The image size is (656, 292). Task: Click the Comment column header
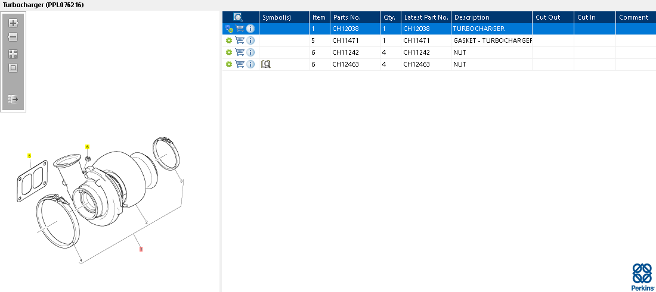(635, 17)
